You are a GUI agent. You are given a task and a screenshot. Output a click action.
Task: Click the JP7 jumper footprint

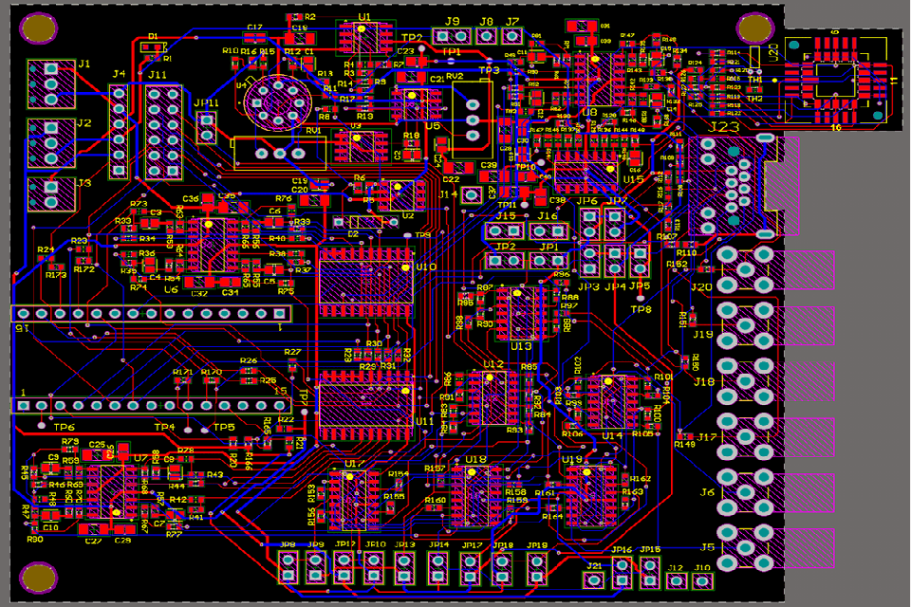(615, 224)
